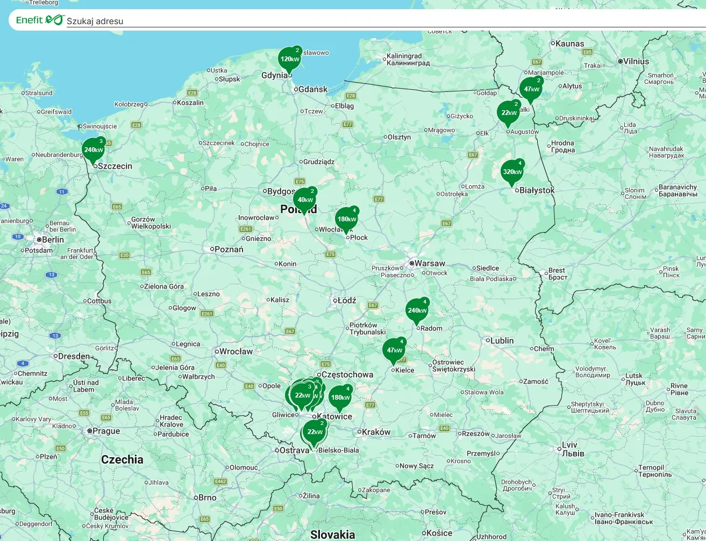Click the Brno city label

click(x=208, y=497)
